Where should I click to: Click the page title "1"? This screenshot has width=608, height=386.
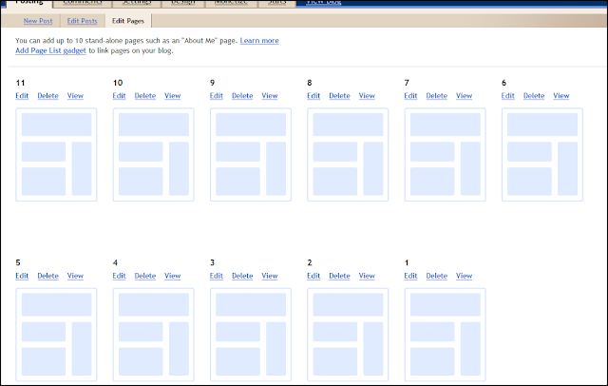[x=407, y=262]
